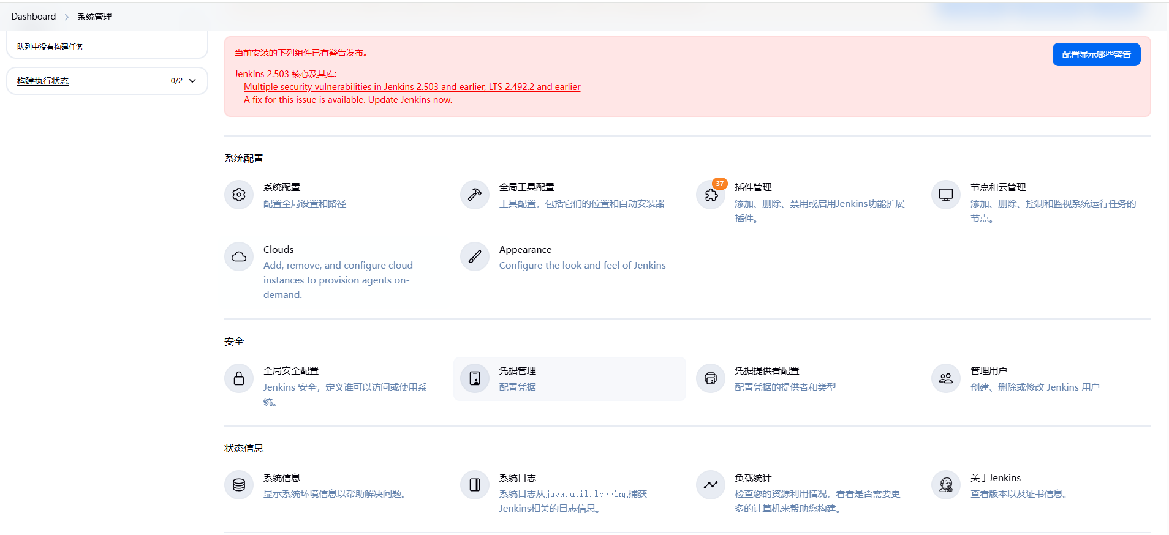Screen dimensions: 1169x535
Task: Click 创建、删除或修改 Jenkins 用户 description
Action: pos(1035,387)
